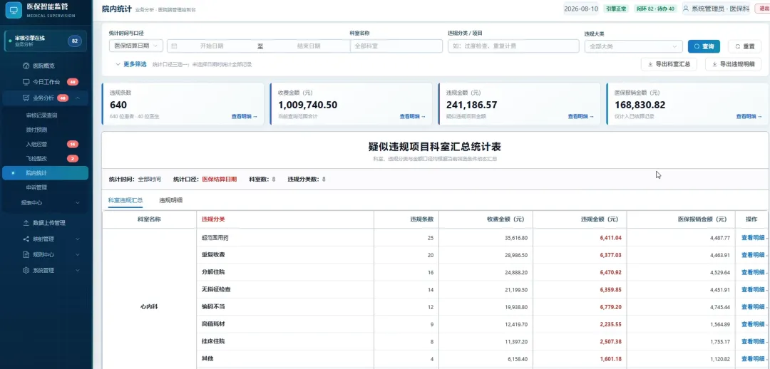Open 入组运营 menu item

click(x=45, y=145)
